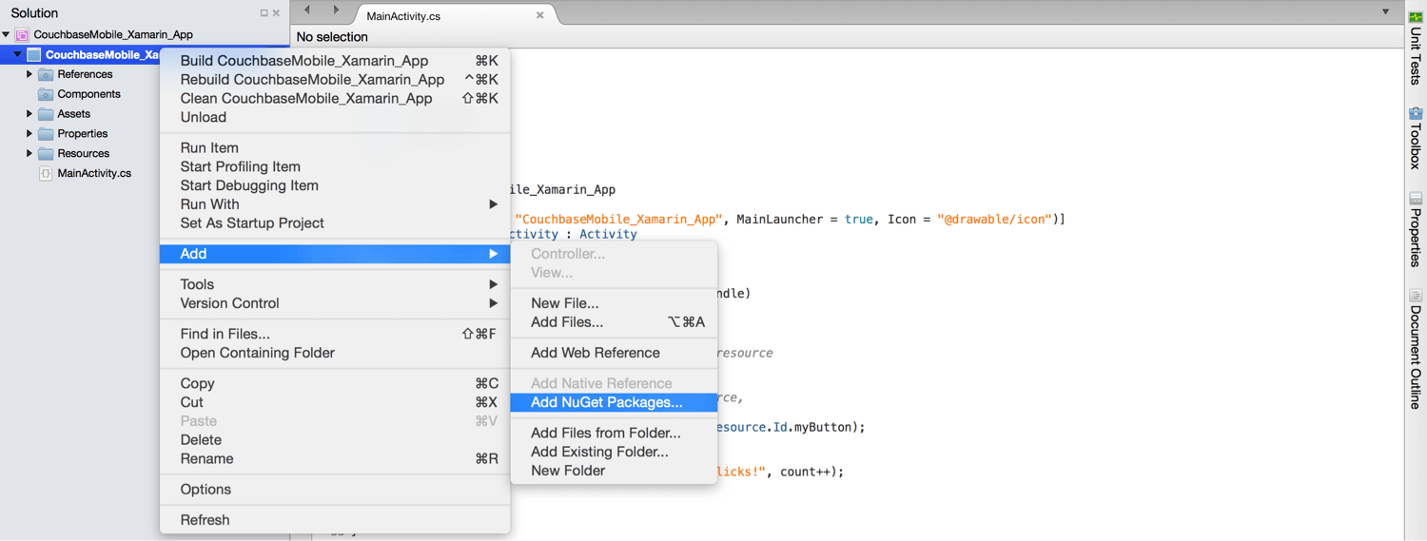
Task: Open the Version Control submenu
Action: pyautogui.click(x=335, y=303)
